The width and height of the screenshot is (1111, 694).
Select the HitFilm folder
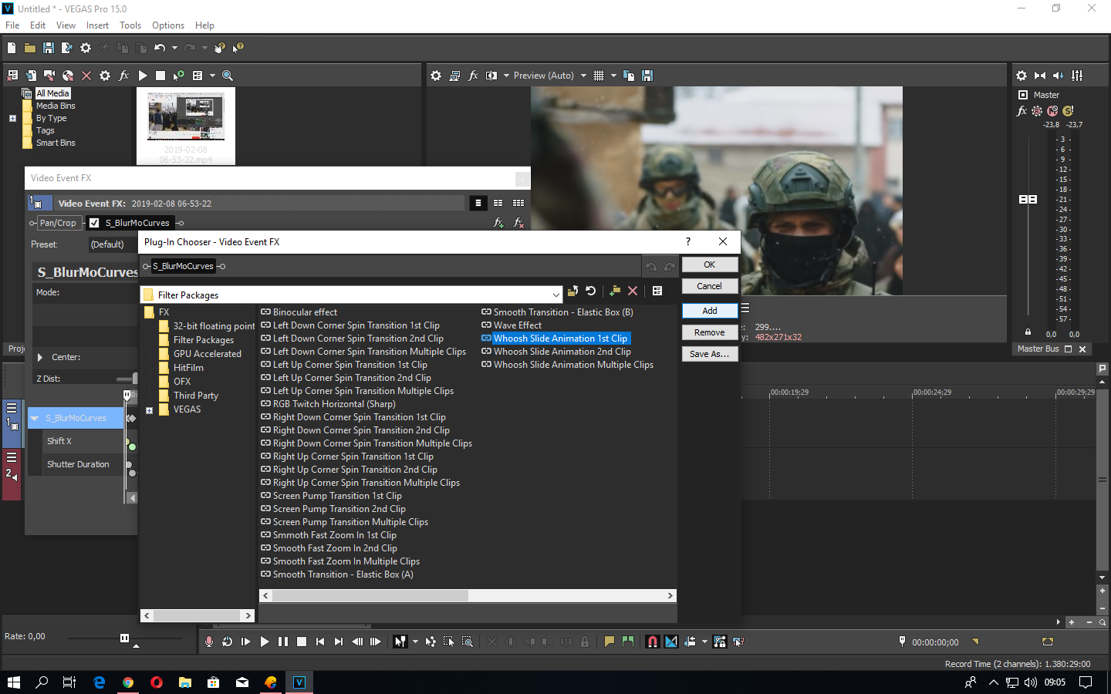[188, 368]
